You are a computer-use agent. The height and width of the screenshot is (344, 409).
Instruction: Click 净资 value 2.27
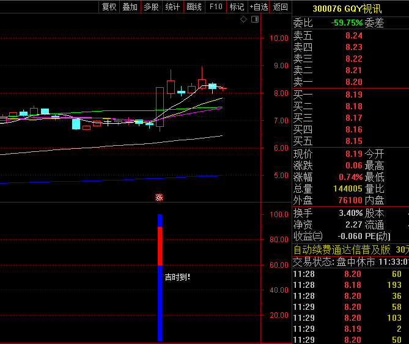(x=354, y=224)
